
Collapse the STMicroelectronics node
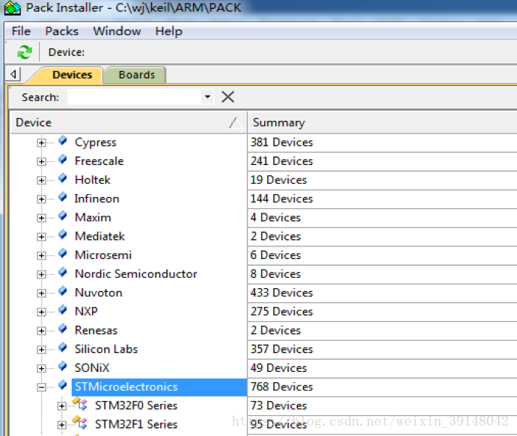point(41,387)
